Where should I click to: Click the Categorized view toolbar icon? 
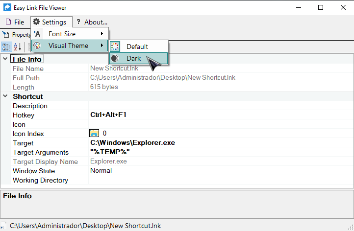pyautogui.click(x=6, y=47)
